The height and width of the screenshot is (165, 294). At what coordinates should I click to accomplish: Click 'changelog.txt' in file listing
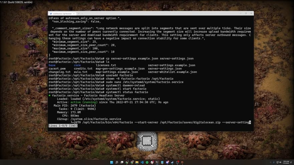59,72
